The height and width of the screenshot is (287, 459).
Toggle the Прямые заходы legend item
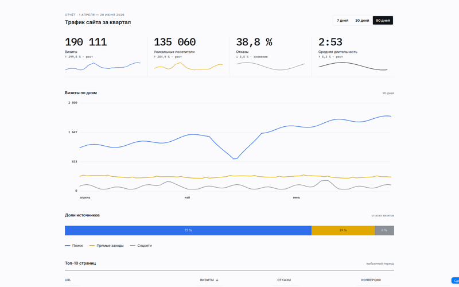(x=106, y=246)
